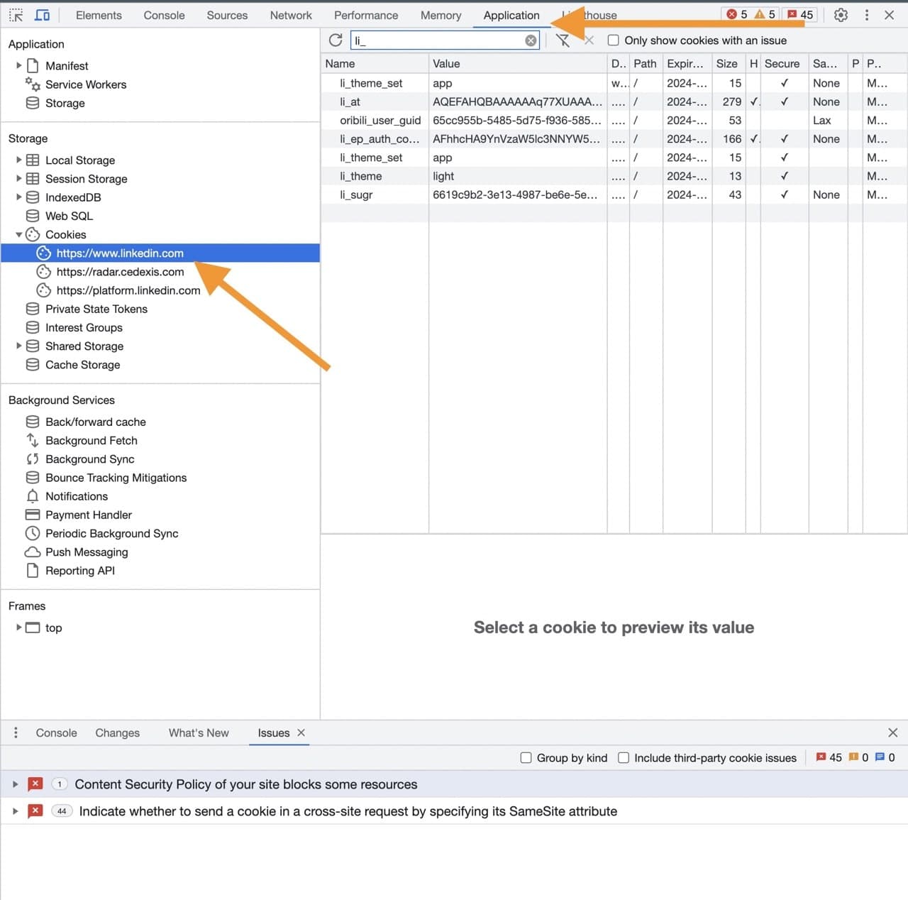
Task: Select the li_sugr cookie row
Action: 614,194
